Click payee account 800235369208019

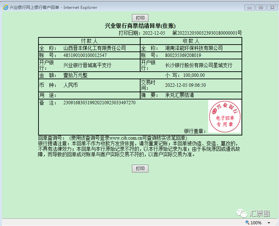coord(183,56)
